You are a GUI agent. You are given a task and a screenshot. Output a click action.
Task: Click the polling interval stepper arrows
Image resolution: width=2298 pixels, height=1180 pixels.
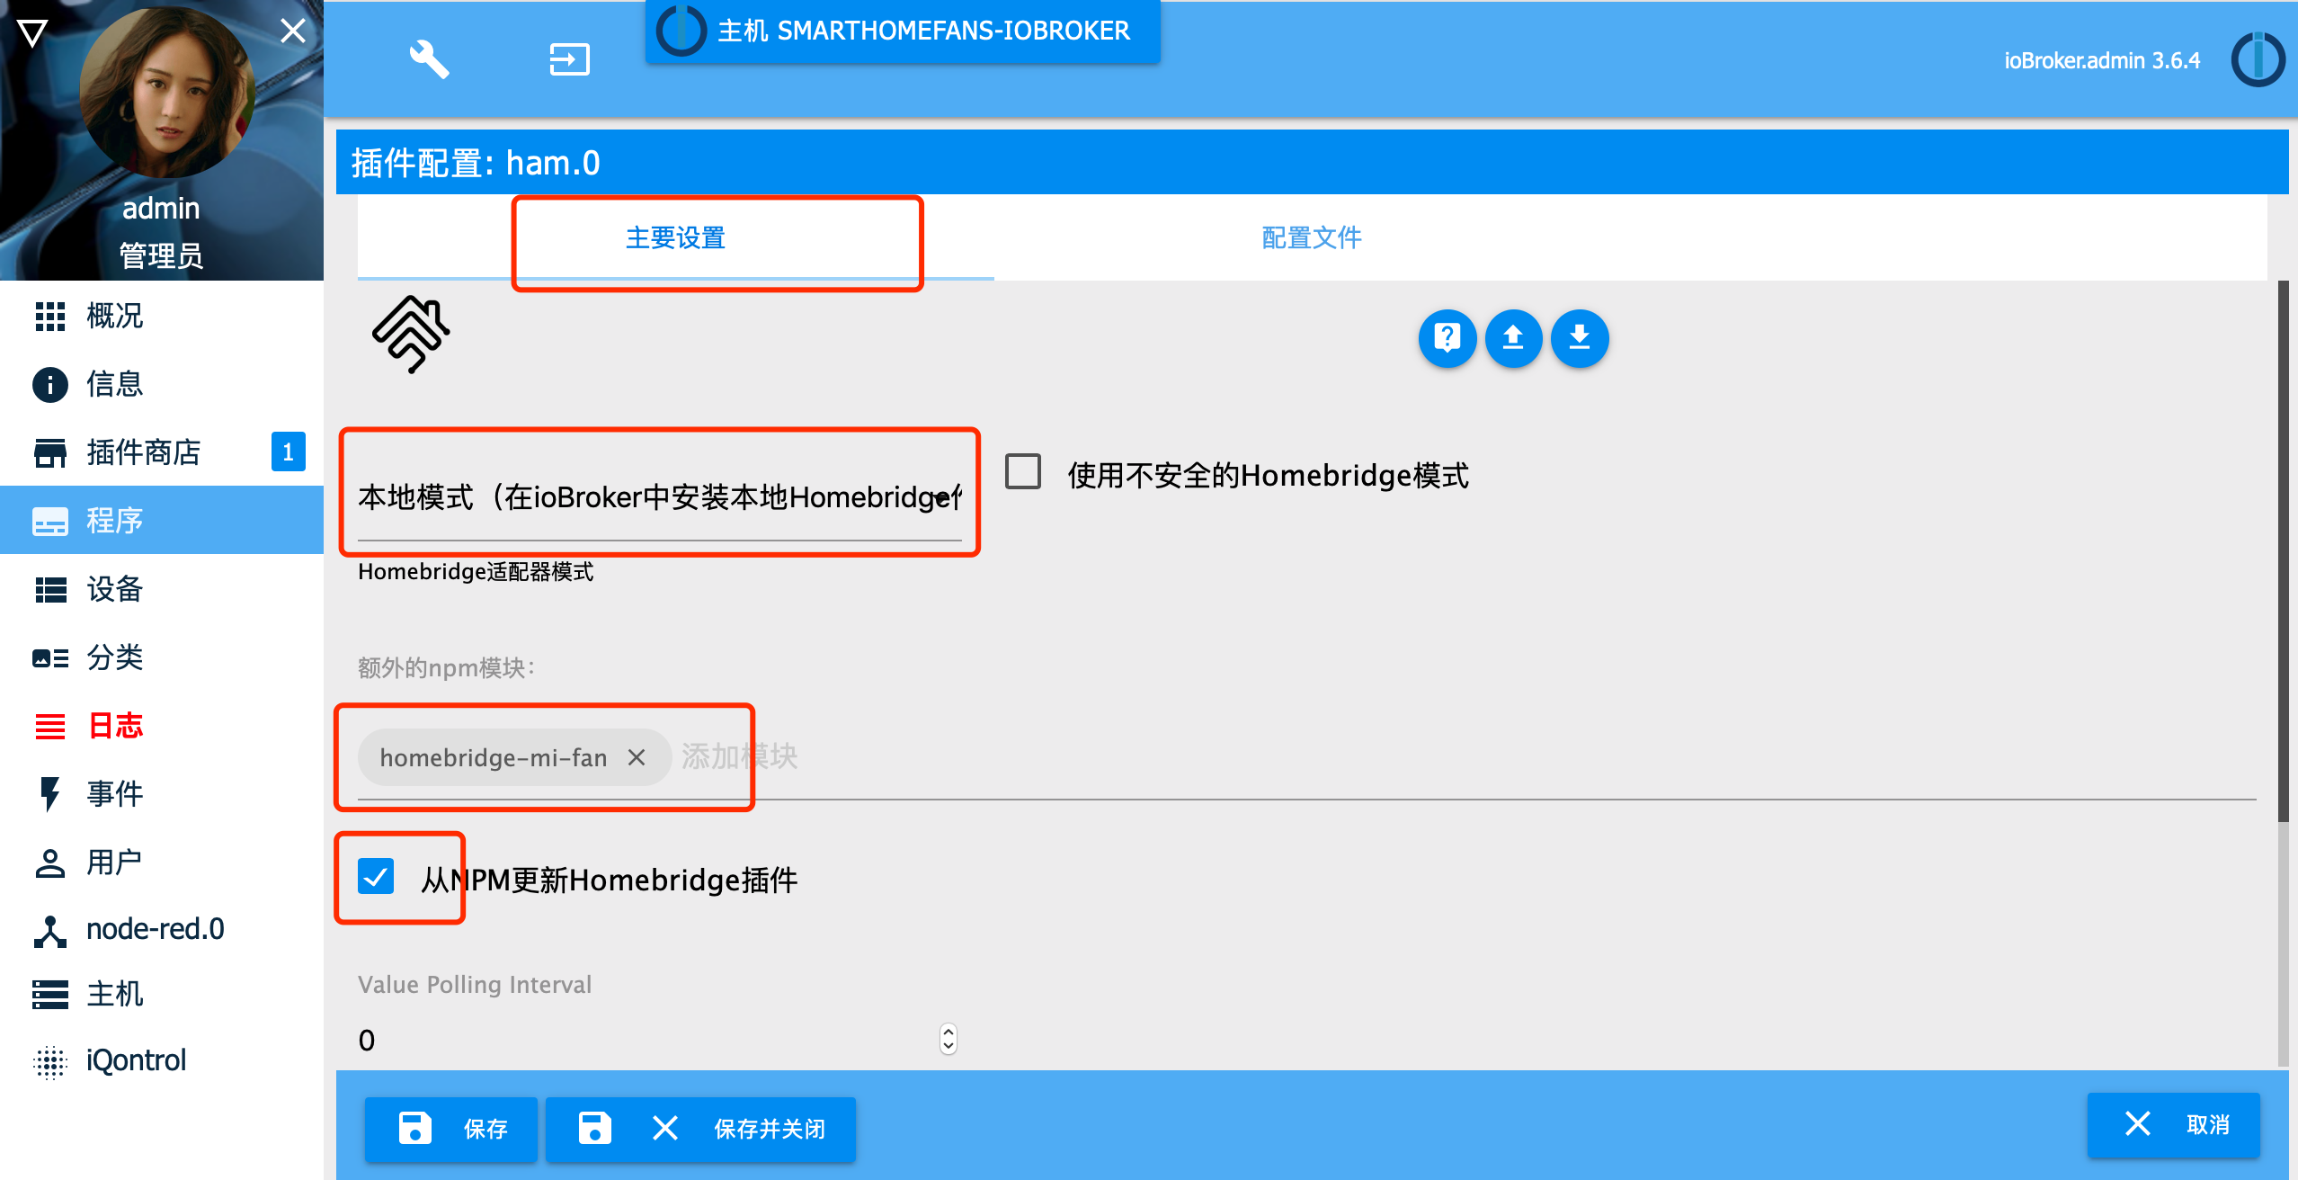[x=949, y=1039]
